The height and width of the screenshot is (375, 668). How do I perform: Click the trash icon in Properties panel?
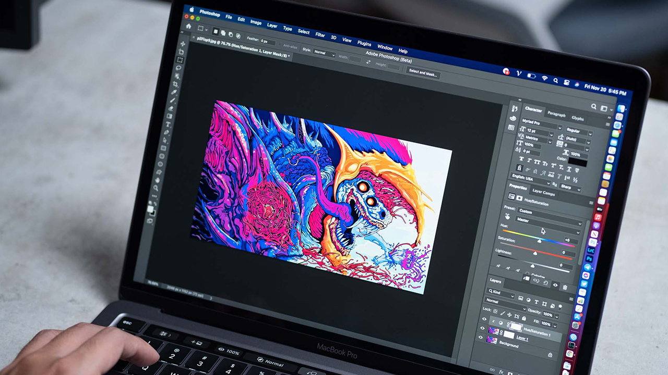click(565, 287)
